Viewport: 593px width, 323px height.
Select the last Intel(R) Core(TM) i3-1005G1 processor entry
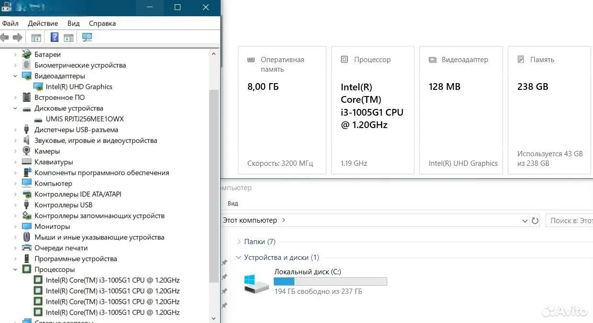click(x=112, y=312)
